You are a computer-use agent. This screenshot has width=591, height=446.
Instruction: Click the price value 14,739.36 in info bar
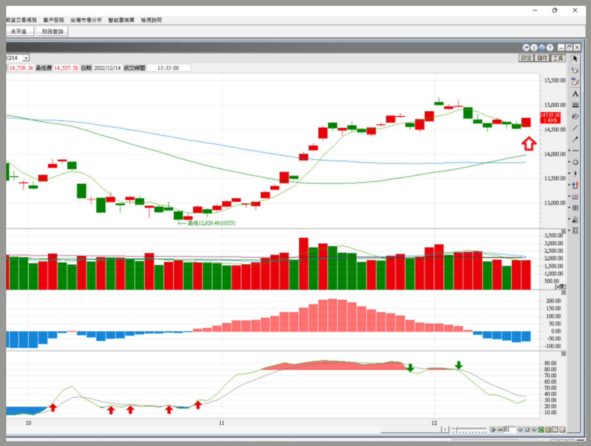point(21,68)
